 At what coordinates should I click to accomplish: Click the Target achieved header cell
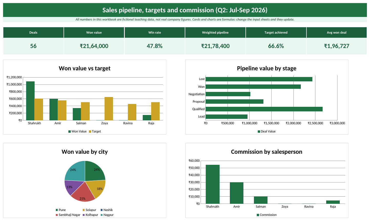tap(276, 33)
